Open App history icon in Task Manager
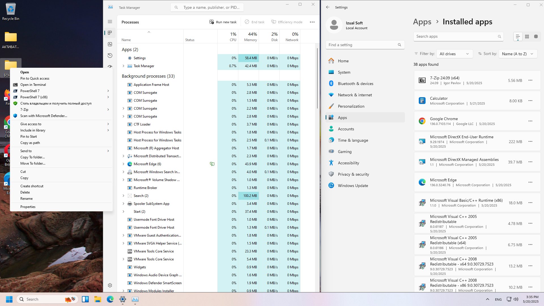544x306 pixels. pos(110,56)
